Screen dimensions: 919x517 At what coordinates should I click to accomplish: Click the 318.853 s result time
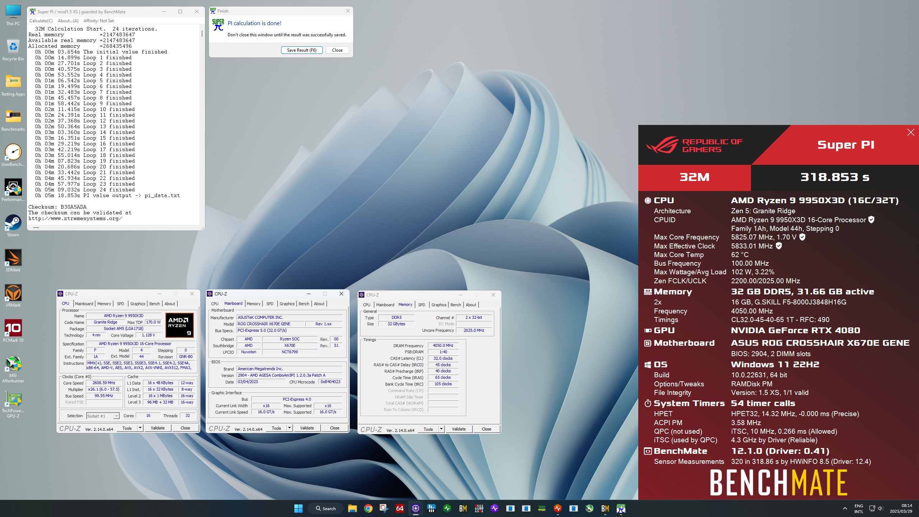click(x=835, y=177)
